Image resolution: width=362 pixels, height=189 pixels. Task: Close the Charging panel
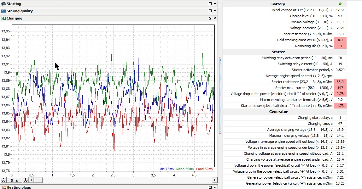coord(215,18)
